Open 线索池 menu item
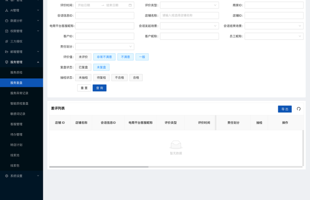 [x=22, y=155]
